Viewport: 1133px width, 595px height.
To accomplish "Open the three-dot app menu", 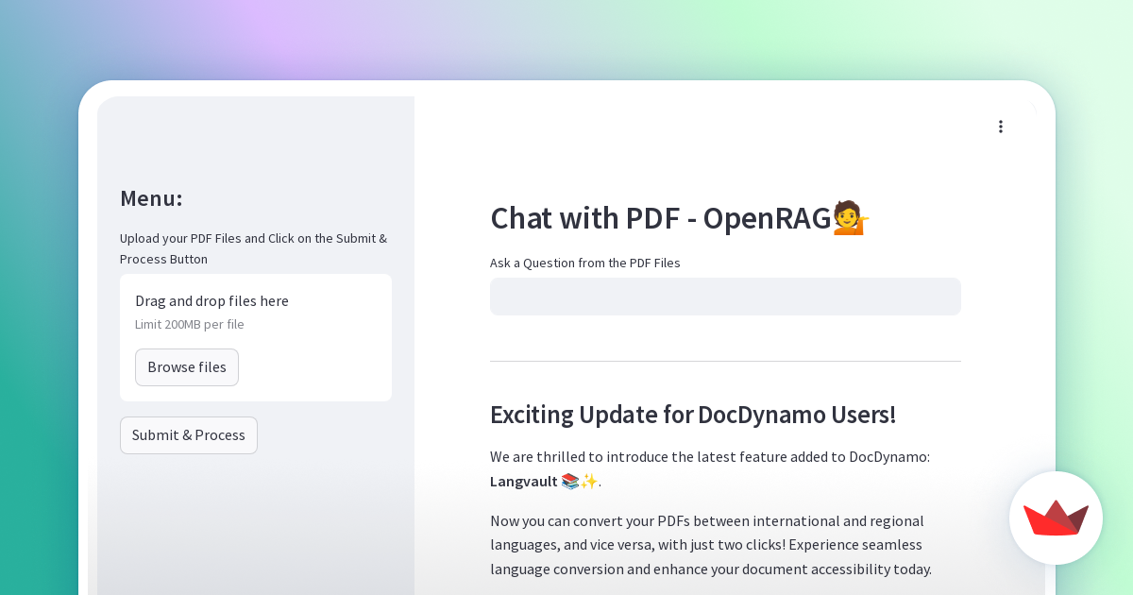I will 1001,127.
